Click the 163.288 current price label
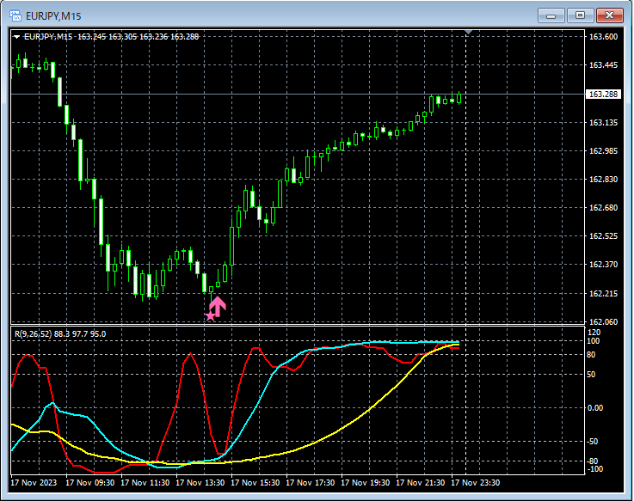This screenshot has width=634, height=501. click(603, 95)
